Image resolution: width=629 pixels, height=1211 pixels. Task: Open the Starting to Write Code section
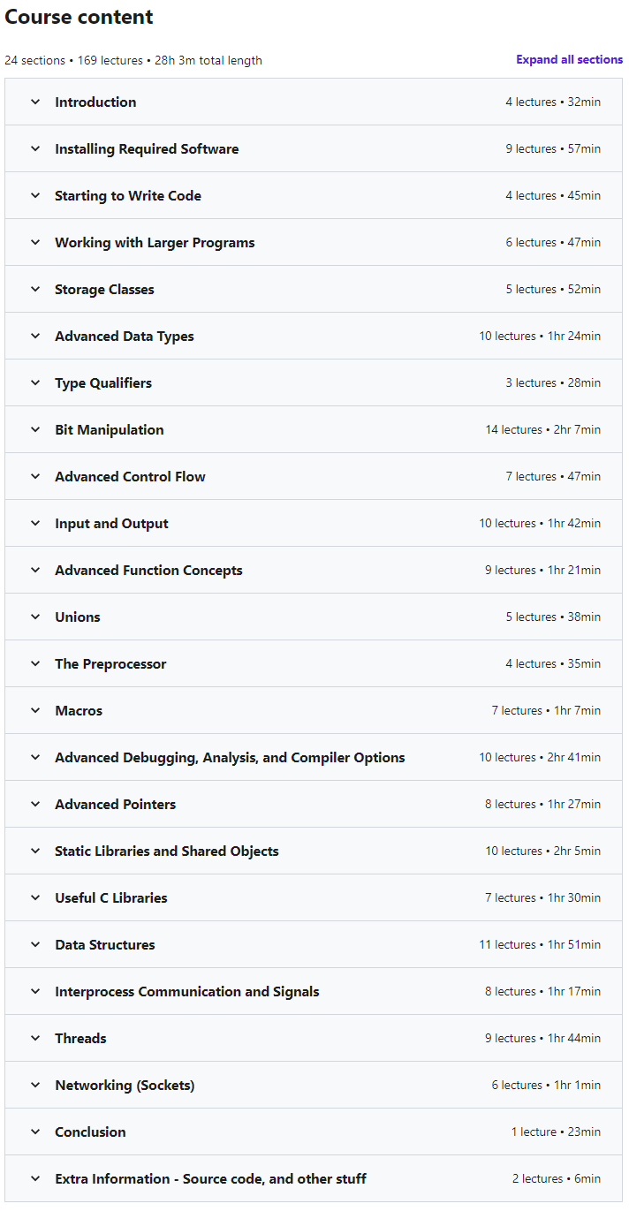point(314,195)
